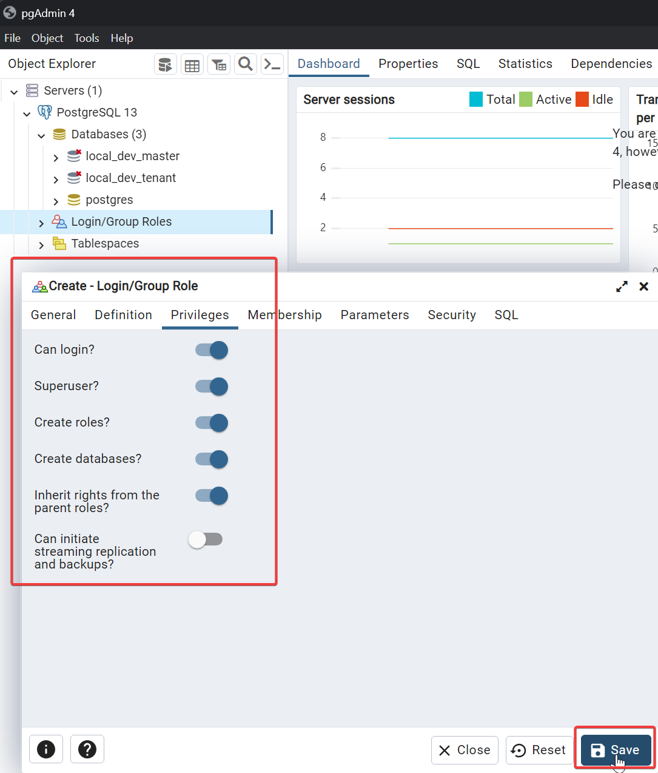
Task: Click the Idle legend color swatch
Action: 582,99
